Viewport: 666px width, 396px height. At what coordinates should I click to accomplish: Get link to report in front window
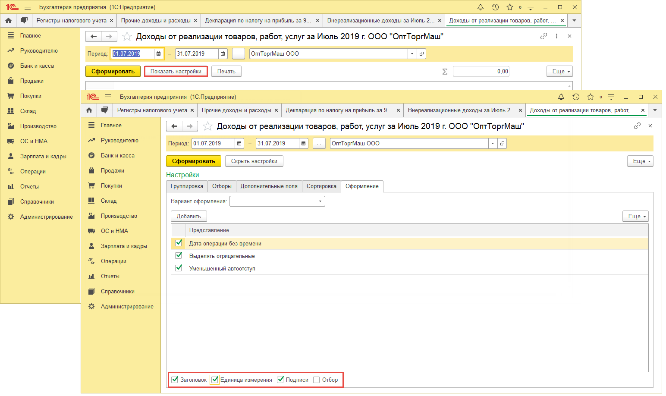pyautogui.click(x=637, y=126)
